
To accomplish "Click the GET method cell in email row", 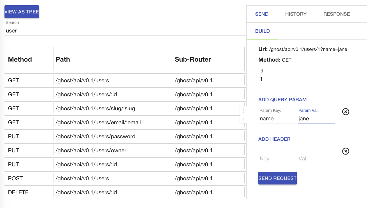I will (13, 123).
